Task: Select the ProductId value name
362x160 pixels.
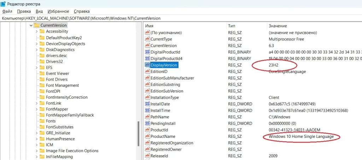Action: coord(159,130)
